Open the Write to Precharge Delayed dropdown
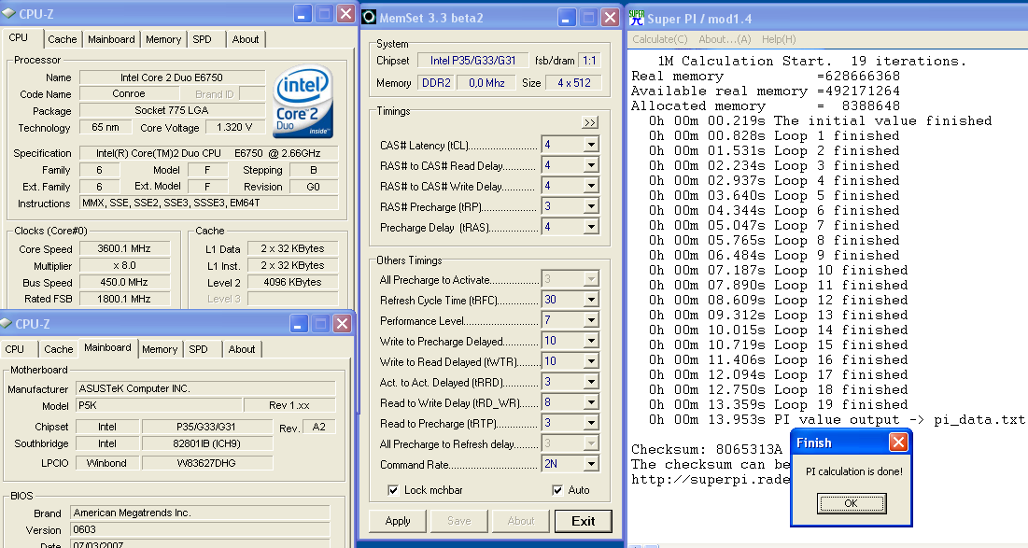The height and width of the screenshot is (548, 1028). pos(591,341)
